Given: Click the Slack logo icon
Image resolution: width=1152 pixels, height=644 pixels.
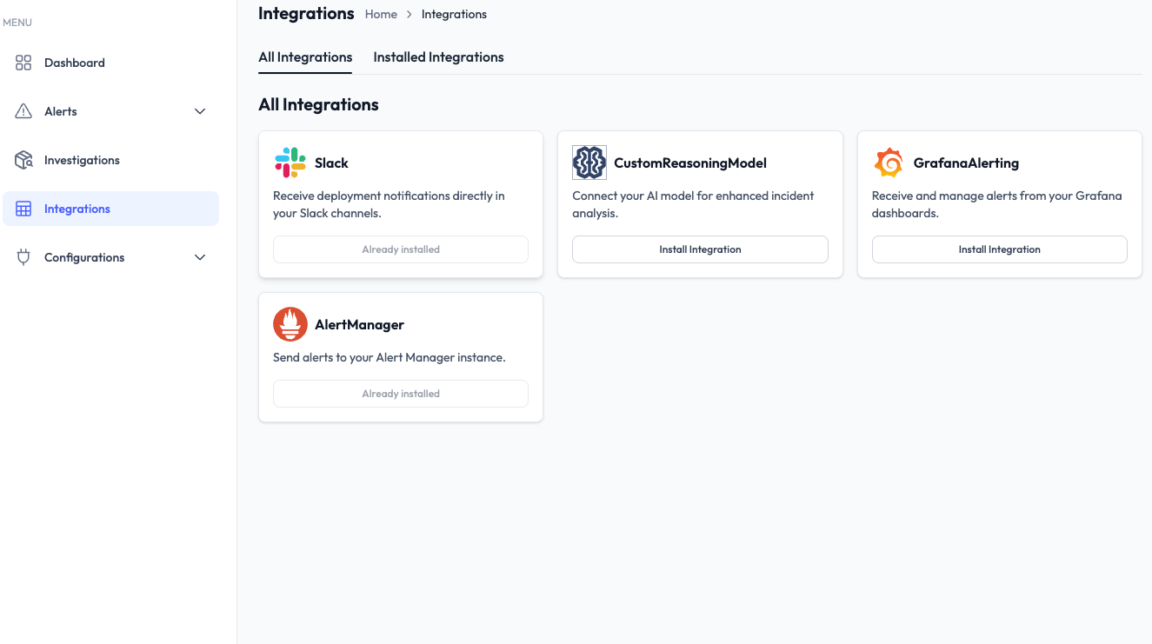Looking at the screenshot, I should [x=290, y=163].
